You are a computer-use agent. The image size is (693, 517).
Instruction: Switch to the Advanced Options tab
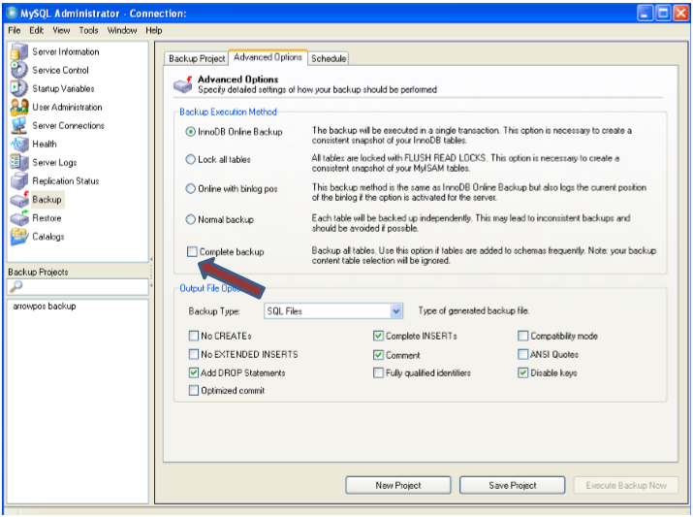268,57
